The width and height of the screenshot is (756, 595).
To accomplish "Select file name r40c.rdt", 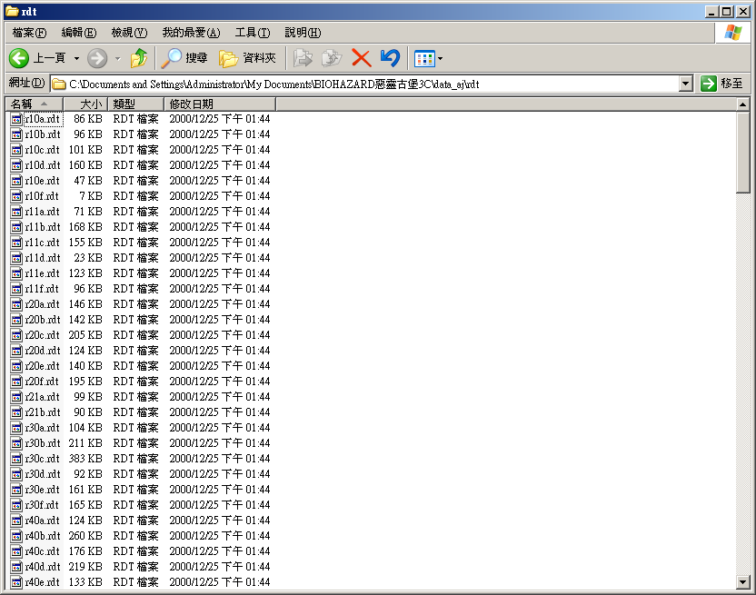I will click(42, 551).
